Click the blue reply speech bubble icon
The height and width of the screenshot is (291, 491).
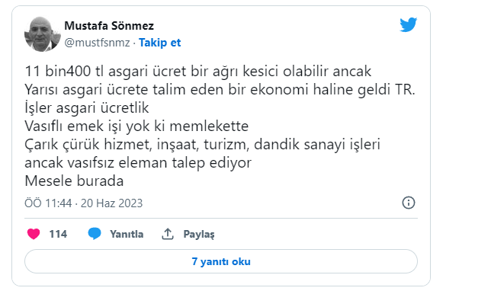(95, 234)
